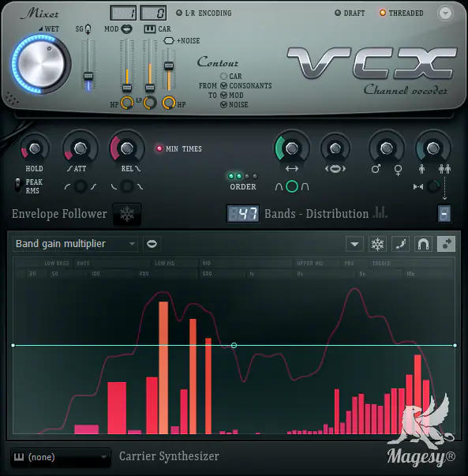Click the Bands count display showing 47
Image resolution: width=468 pixels, height=476 pixels.
243,214
